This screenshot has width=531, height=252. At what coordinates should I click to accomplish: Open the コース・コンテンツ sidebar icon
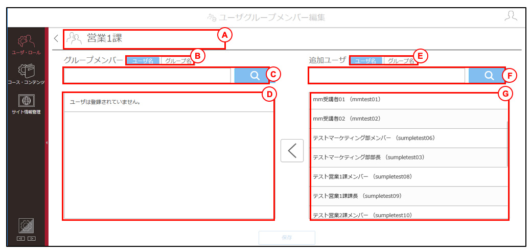[26, 74]
